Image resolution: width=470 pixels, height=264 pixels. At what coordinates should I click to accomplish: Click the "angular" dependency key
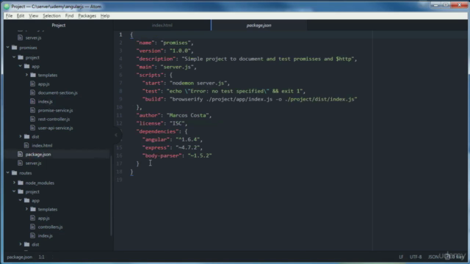coord(155,139)
